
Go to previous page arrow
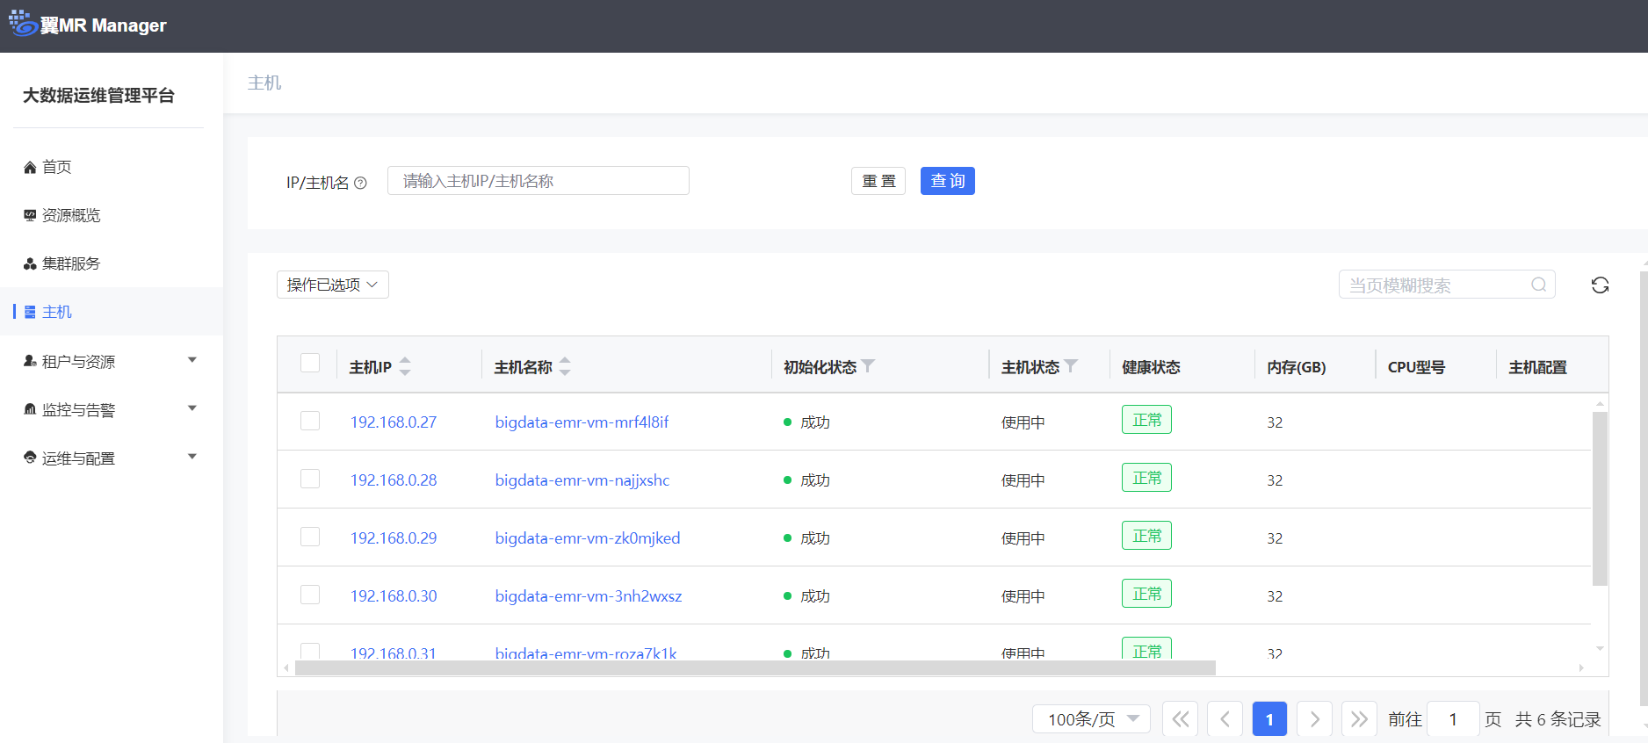click(x=1225, y=719)
